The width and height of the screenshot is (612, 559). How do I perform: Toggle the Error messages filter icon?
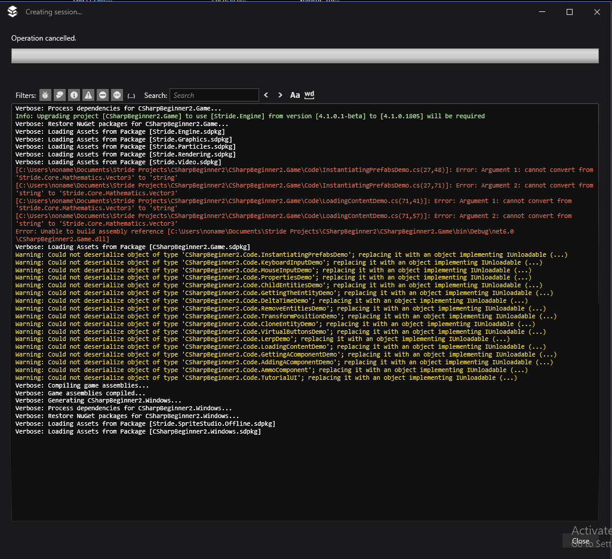pos(102,95)
